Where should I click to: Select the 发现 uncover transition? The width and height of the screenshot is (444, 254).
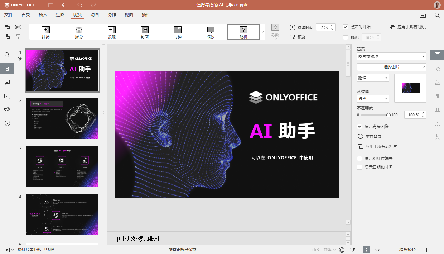(112, 32)
